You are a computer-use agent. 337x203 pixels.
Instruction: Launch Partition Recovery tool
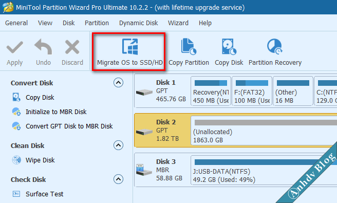pyautogui.click(x=275, y=46)
